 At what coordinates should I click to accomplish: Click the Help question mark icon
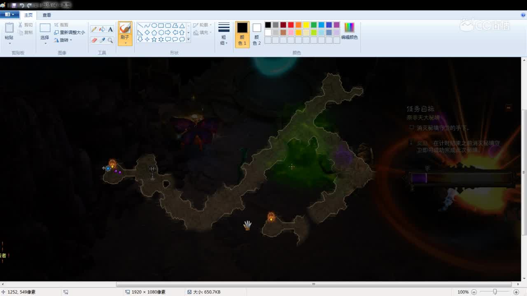523,15
